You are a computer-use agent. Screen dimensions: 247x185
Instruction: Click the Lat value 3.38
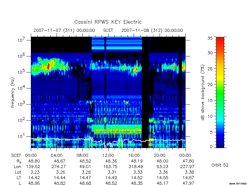pyautogui.click(x=190, y=172)
